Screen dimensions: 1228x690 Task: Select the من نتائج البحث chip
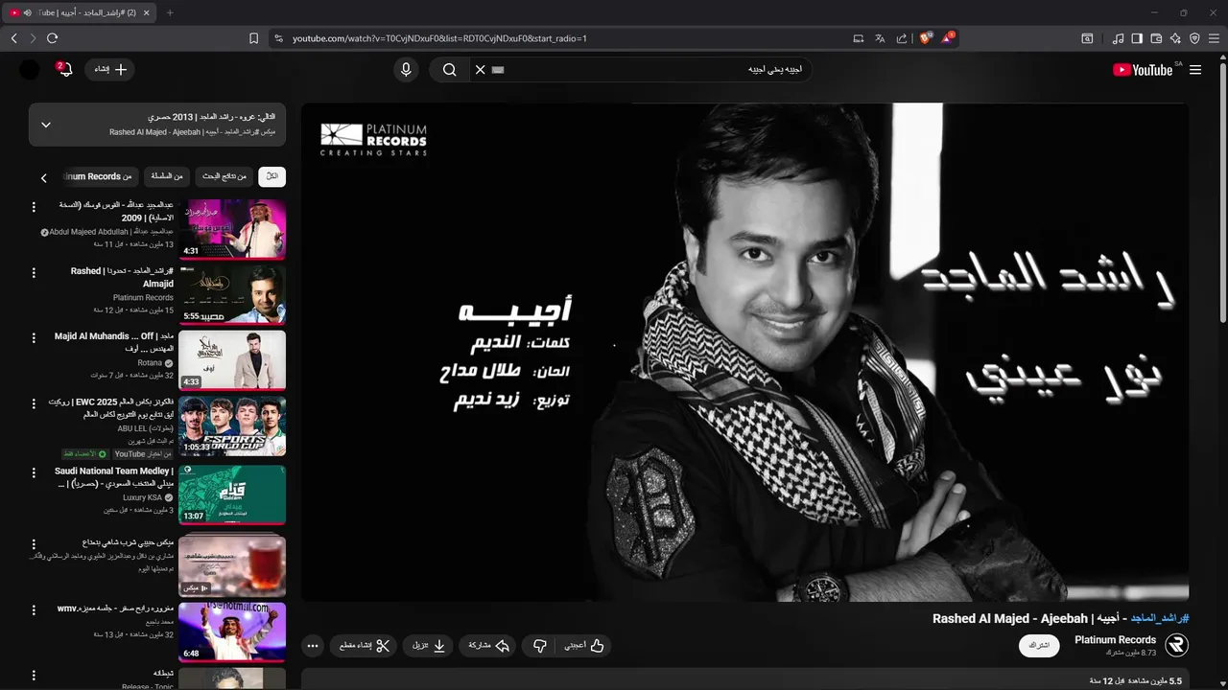tap(224, 176)
